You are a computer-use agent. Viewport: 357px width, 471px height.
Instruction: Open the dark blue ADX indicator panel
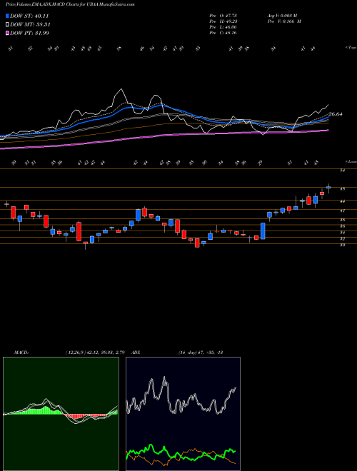point(183,414)
